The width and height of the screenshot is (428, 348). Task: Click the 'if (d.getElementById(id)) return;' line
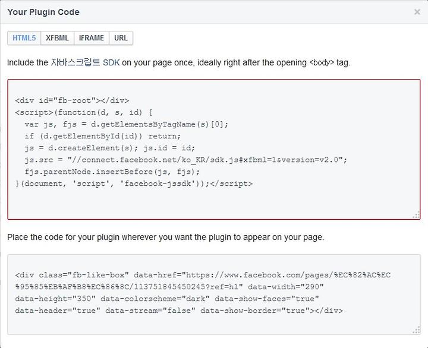tap(103, 136)
